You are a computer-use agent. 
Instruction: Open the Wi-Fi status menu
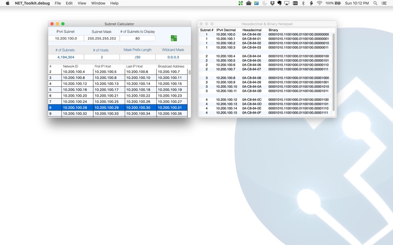click(319, 3)
